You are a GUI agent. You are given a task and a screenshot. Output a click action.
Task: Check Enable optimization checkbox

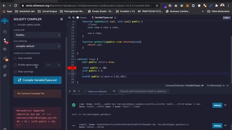15,65
